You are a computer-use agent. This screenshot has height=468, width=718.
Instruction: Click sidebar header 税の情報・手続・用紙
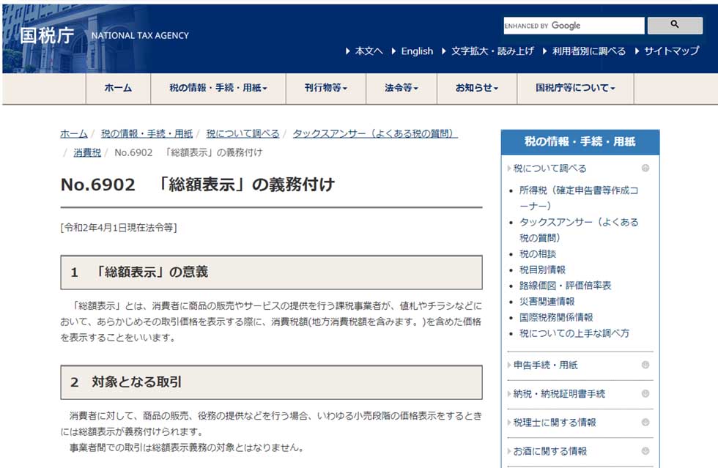tap(580, 142)
